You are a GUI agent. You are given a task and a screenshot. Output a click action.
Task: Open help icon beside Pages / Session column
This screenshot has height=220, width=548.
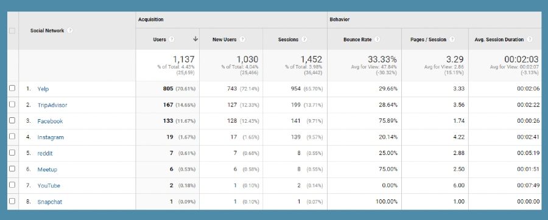[x=452, y=40]
